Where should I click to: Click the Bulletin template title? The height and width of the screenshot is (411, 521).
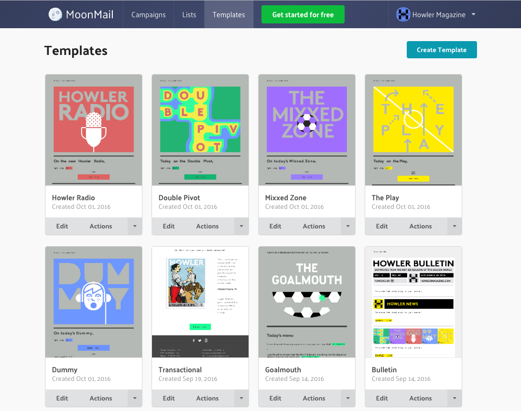[x=384, y=370]
